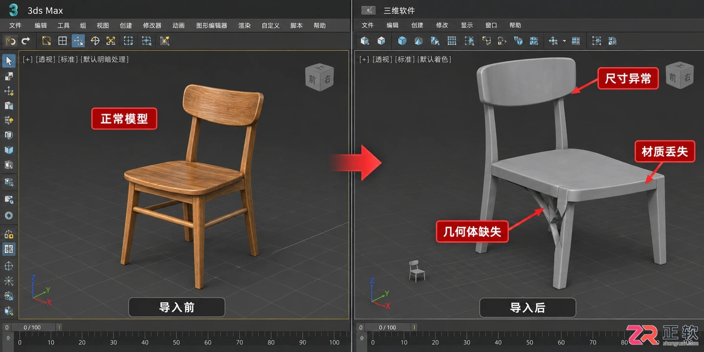Viewport: 704px width, 352px height.
Task: Open the 图形编辑器 menu in 3ds Max
Action: coord(212,25)
